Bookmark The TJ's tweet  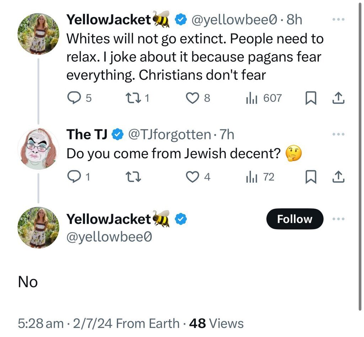tap(311, 177)
